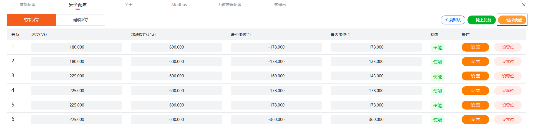
Task: Click the 恢复默认 button
Action: coord(453,20)
